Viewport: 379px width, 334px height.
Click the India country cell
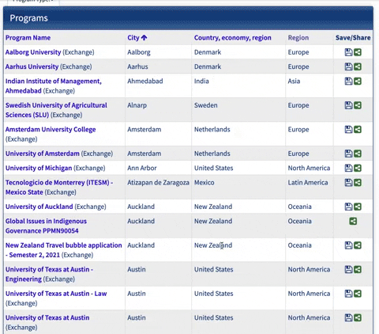coord(201,82)
